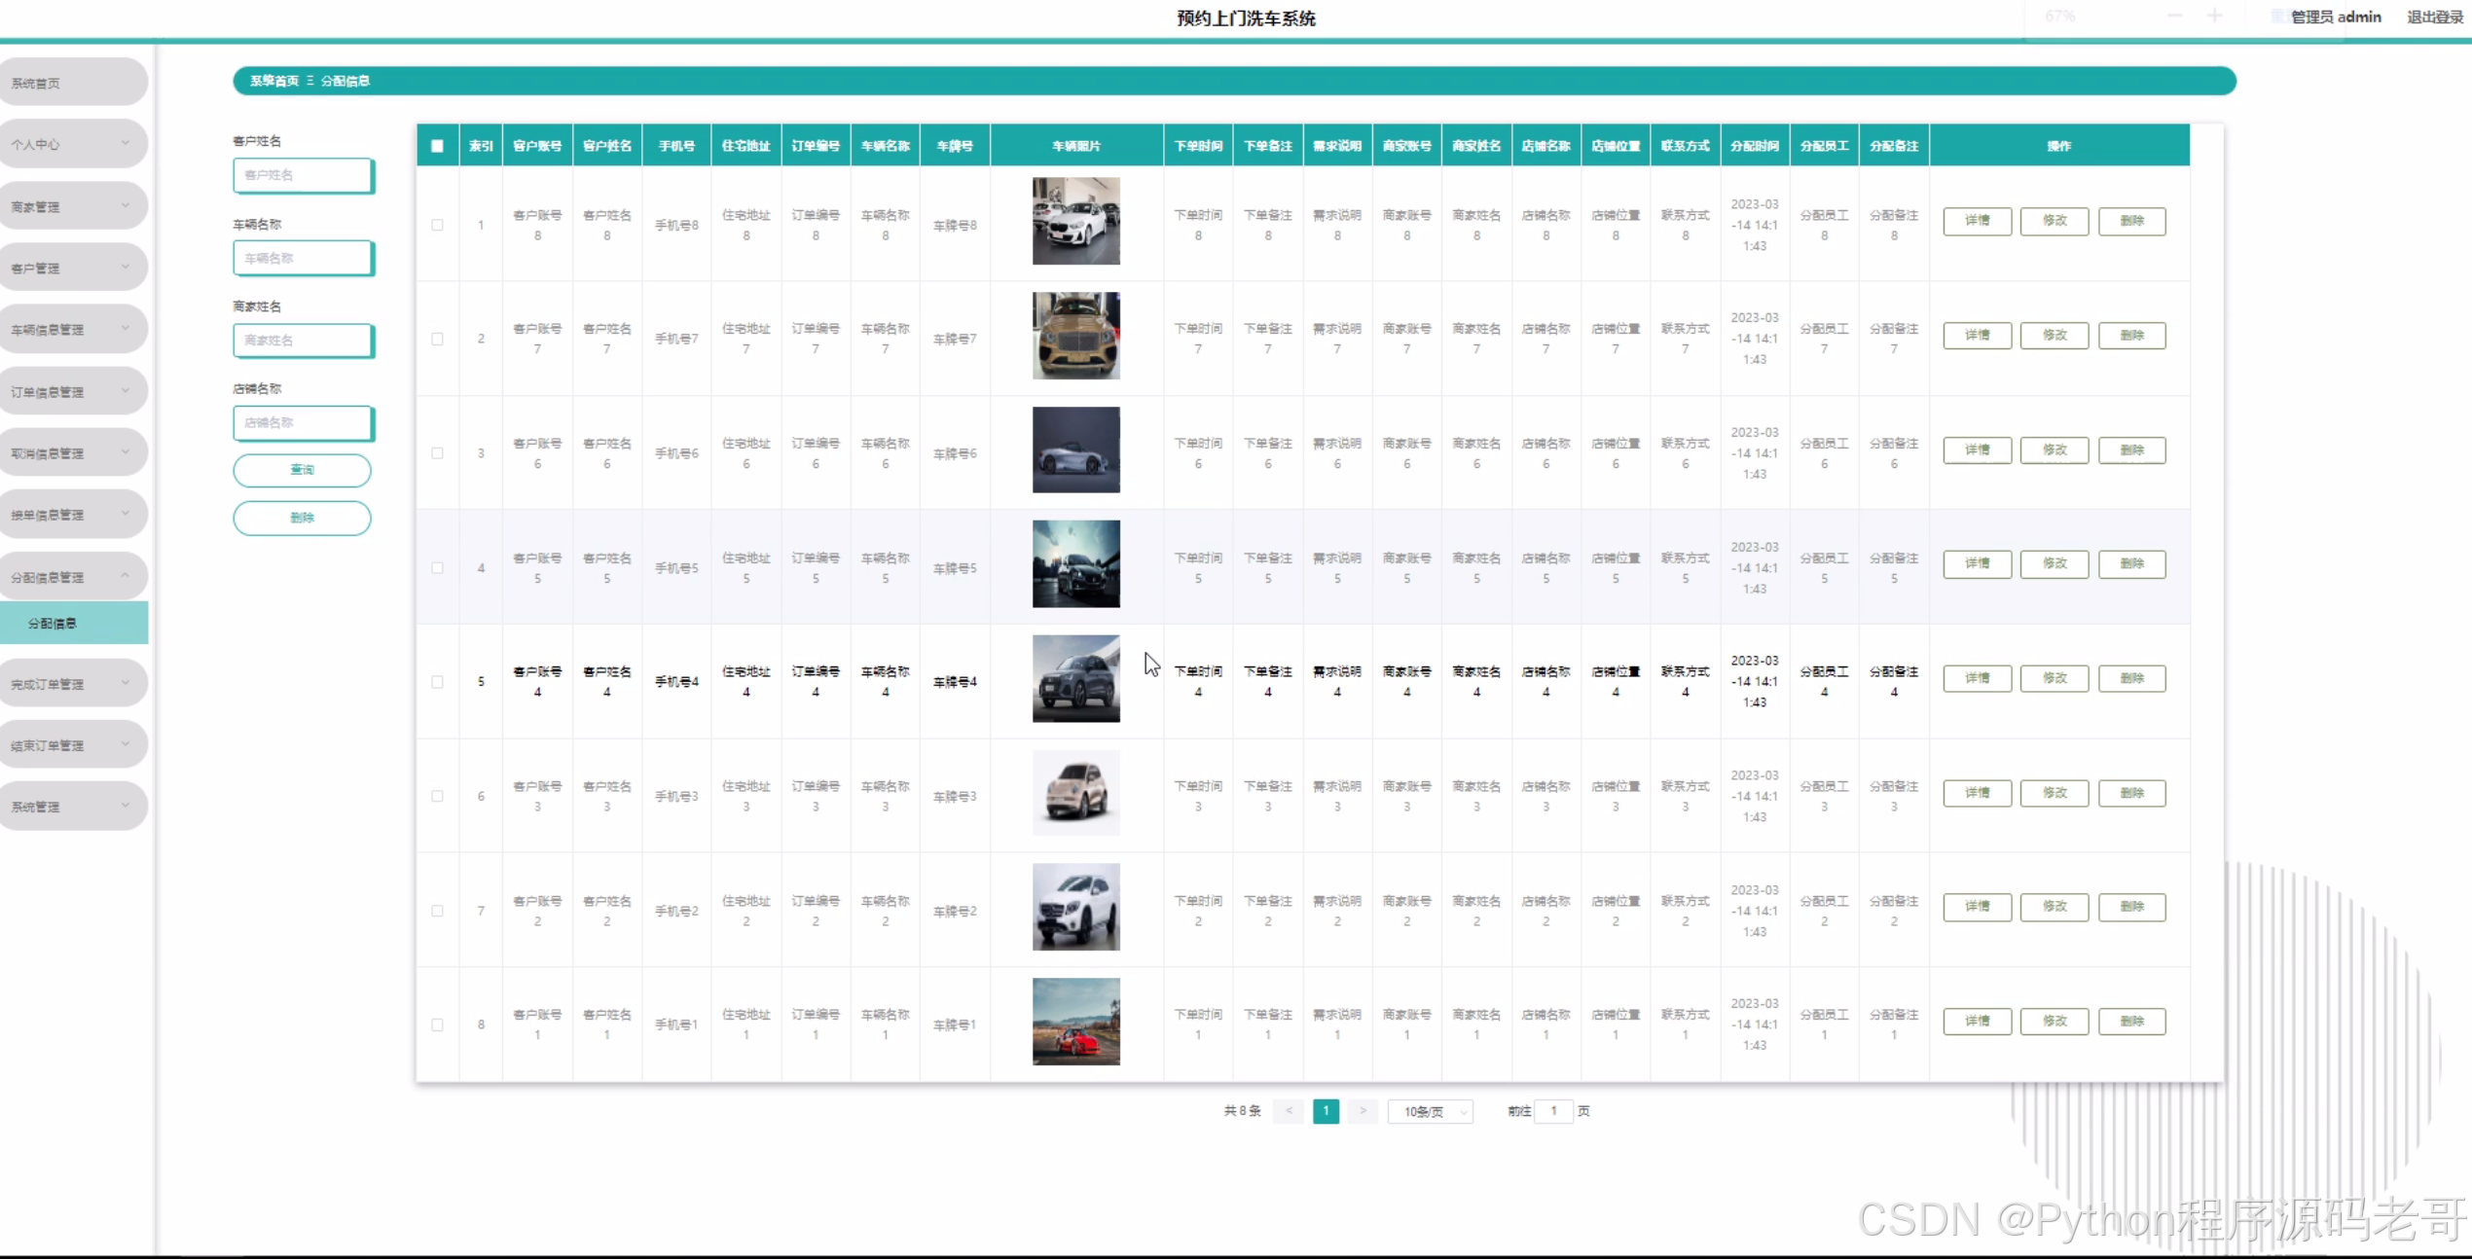Click the 查询 search button
Viewport: 2472px width, 1259px height.
[x=302, y=470]
